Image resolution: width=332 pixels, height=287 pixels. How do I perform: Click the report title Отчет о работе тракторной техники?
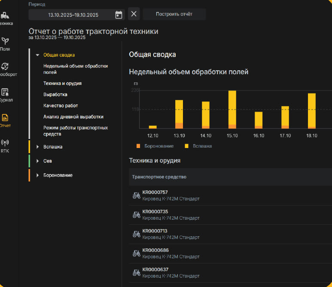pos(93,31)
